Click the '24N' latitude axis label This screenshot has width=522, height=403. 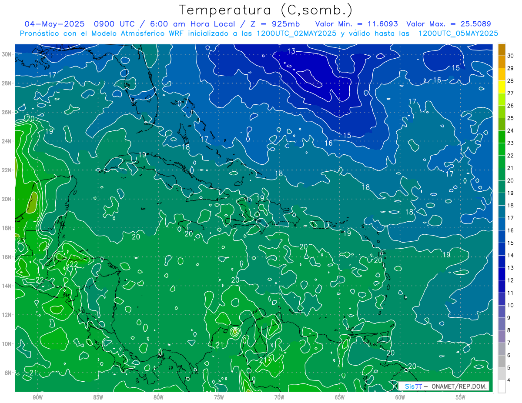(7, 141)
